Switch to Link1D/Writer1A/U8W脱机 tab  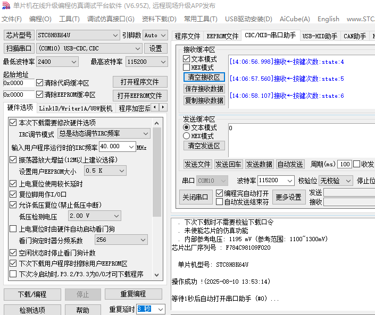[76, 108]
